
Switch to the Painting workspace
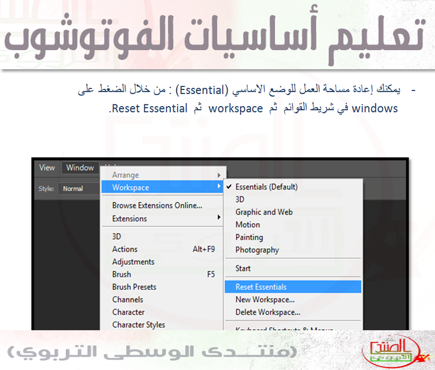(293, 237)
